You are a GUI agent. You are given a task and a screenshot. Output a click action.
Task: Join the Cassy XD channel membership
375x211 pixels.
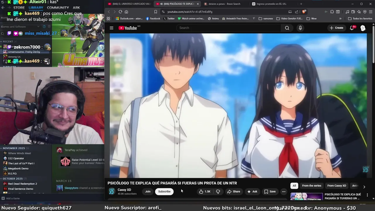coord(148,191)
